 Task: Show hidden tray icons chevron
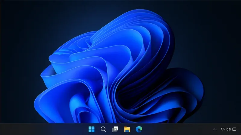coord(215,129)
